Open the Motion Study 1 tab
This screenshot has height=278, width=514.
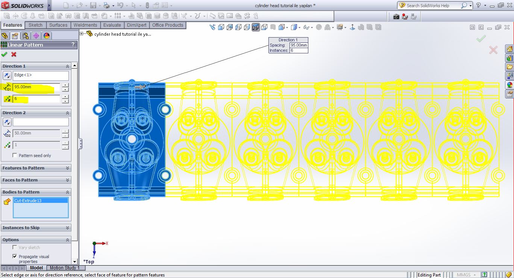[x=65, y=268]
